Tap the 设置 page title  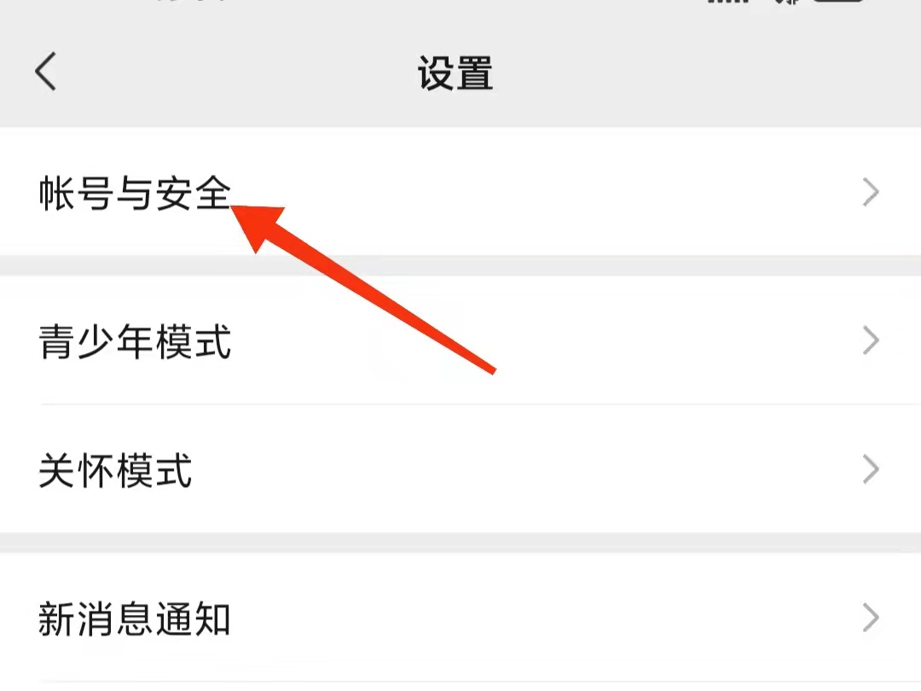tap(455, 73)
